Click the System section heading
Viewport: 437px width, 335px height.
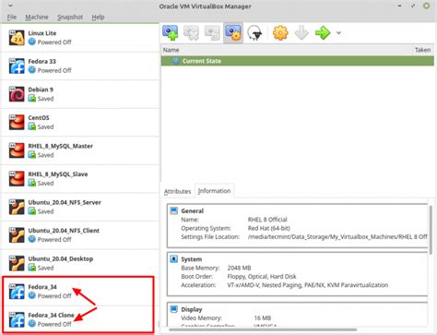coord(192,259)
